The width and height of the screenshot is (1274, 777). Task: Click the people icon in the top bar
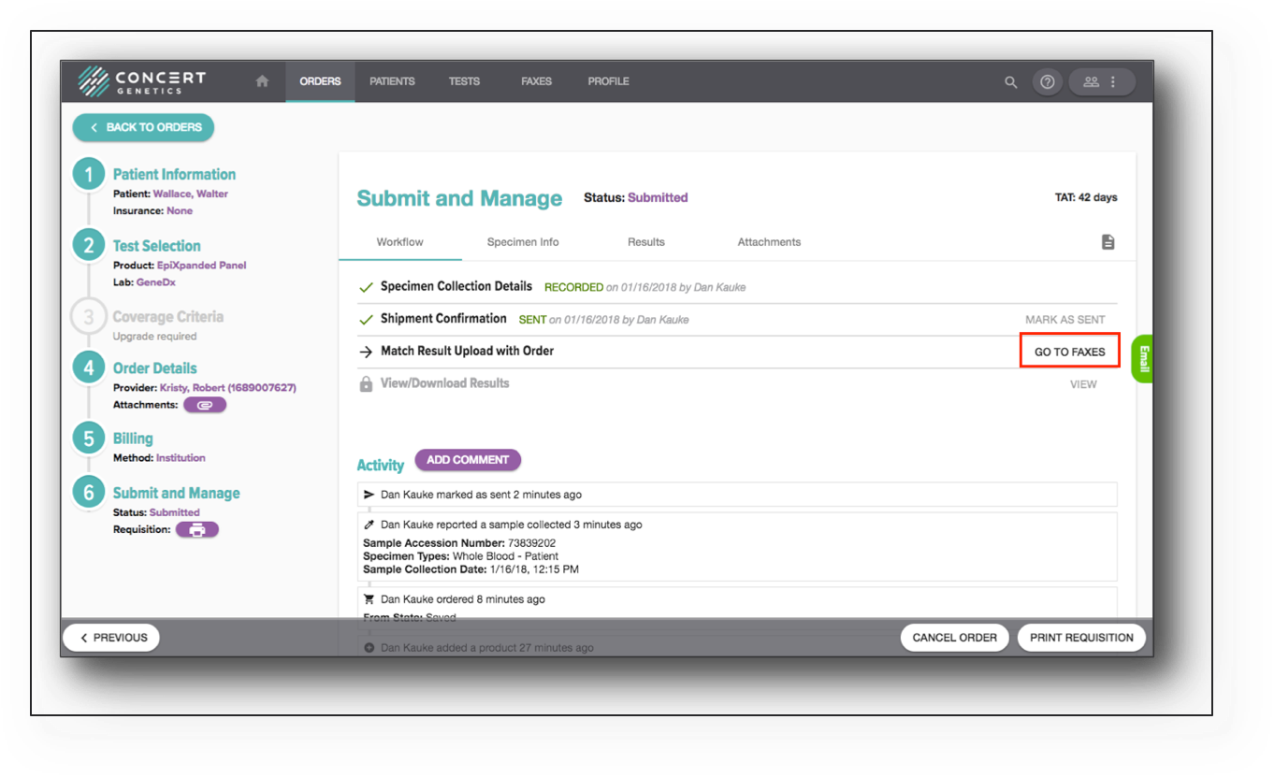coord(1091,81)
